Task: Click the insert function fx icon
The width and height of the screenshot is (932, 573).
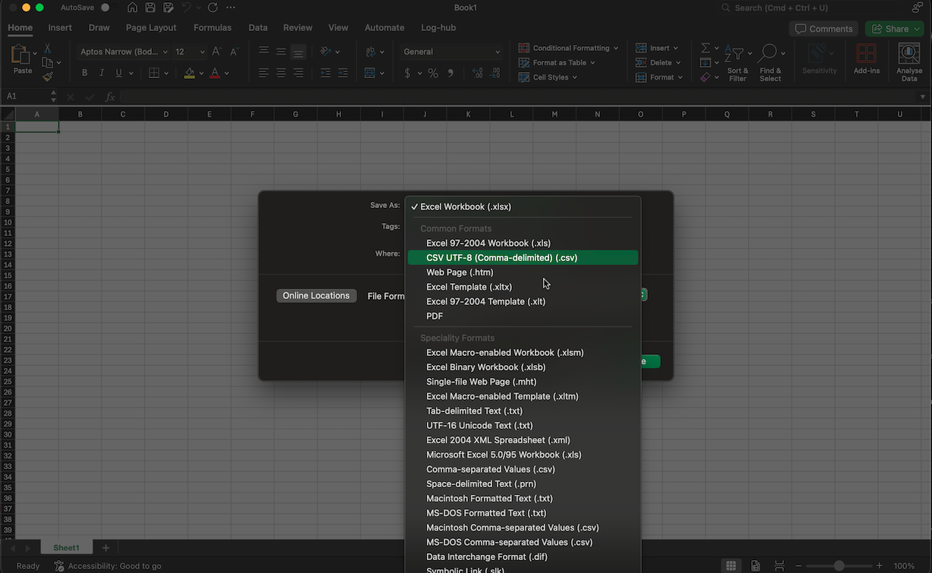Action: (x=109, y=96)
